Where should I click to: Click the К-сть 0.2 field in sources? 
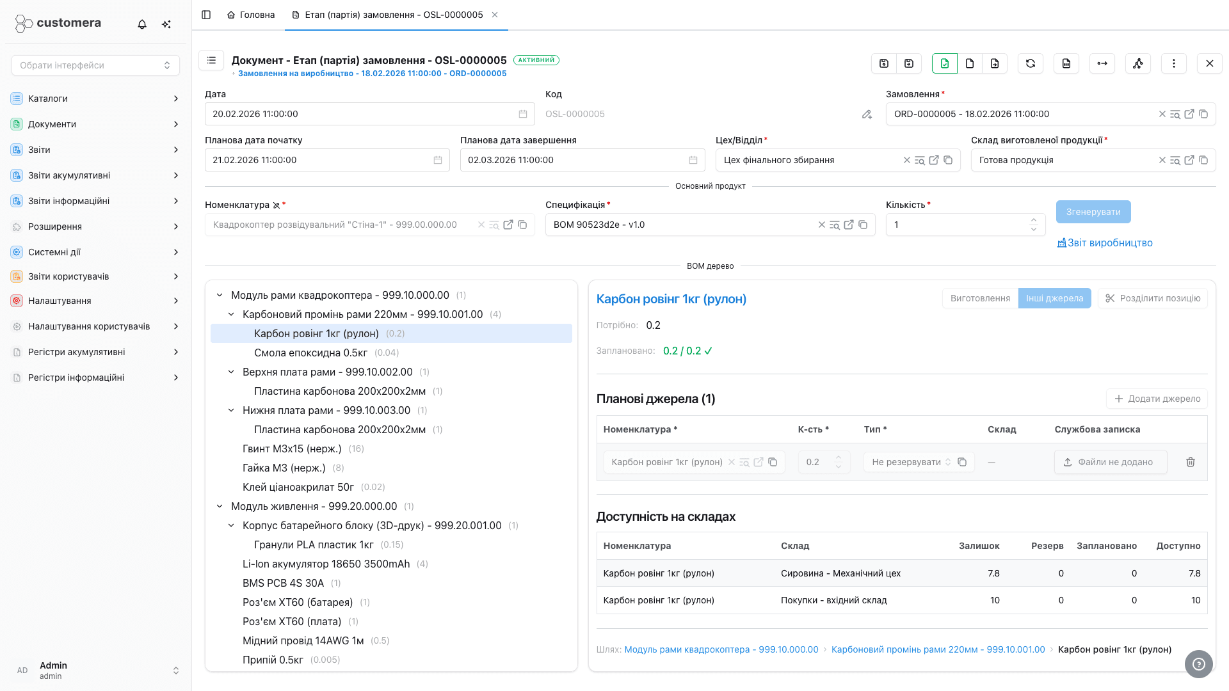(x=824, y=462)
